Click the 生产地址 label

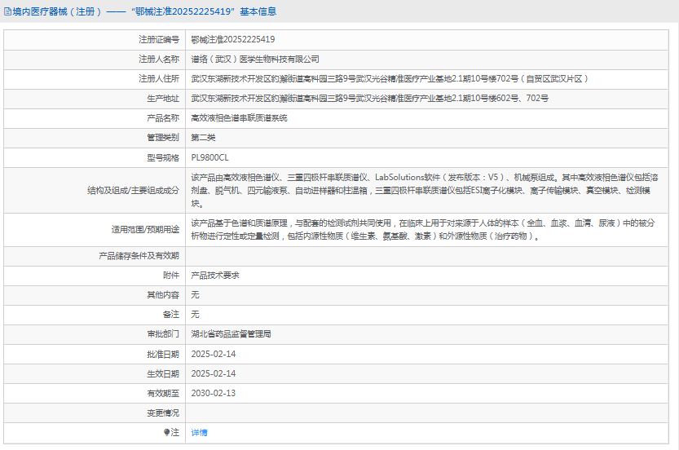[x=163, y=99]
